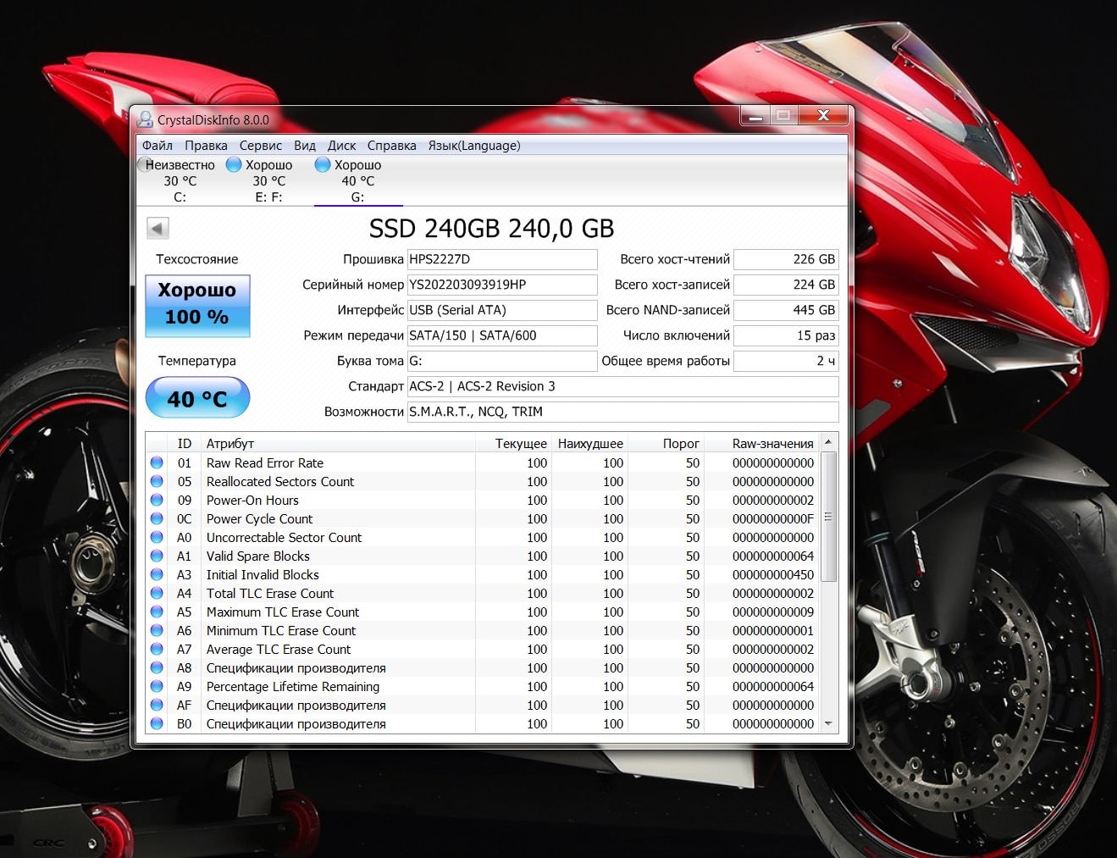Click the attribute list scroll down arrow
Image resolution: width=1117 pixels, height=858 pixels.
(829, 724)
